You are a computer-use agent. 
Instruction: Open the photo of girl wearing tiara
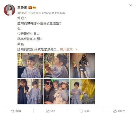pos(30,66)
